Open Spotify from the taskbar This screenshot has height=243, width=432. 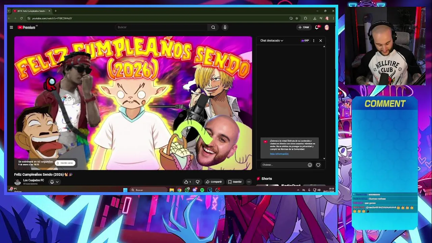click(x=202, y=190)
